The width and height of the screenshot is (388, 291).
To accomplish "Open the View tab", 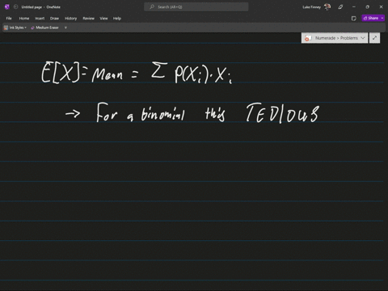I will point(103,19).
